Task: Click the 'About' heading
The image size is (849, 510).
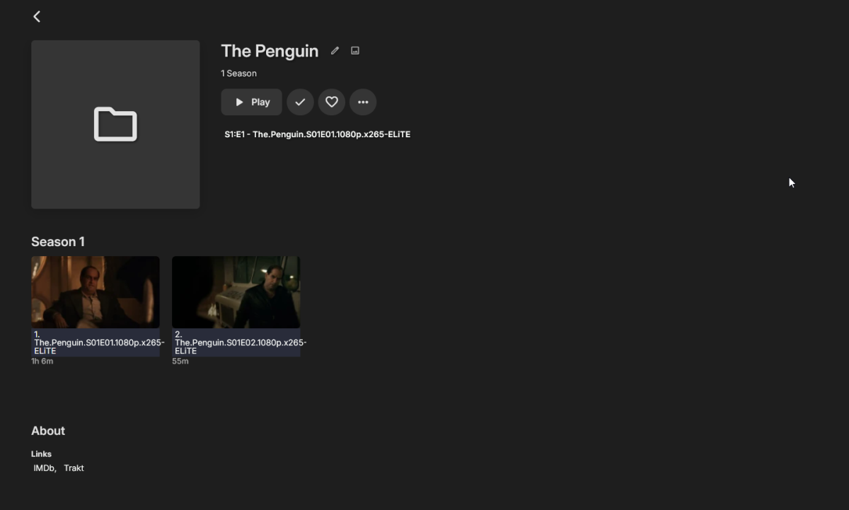Action: [x=48, y=431]
